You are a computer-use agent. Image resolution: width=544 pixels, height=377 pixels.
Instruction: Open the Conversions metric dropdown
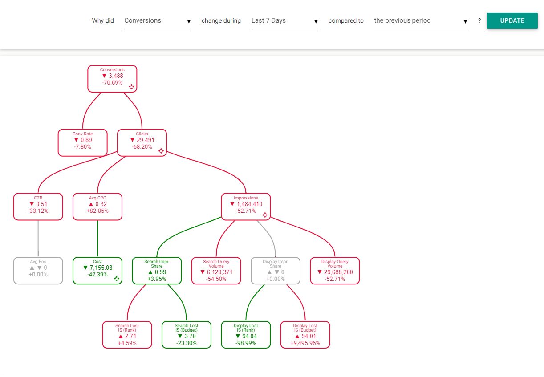pos(158,21)
